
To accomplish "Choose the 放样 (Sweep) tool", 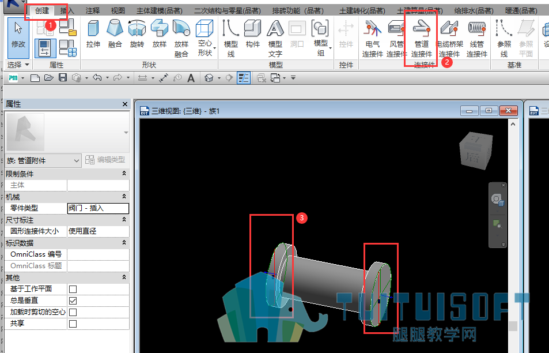I will 160,34.
